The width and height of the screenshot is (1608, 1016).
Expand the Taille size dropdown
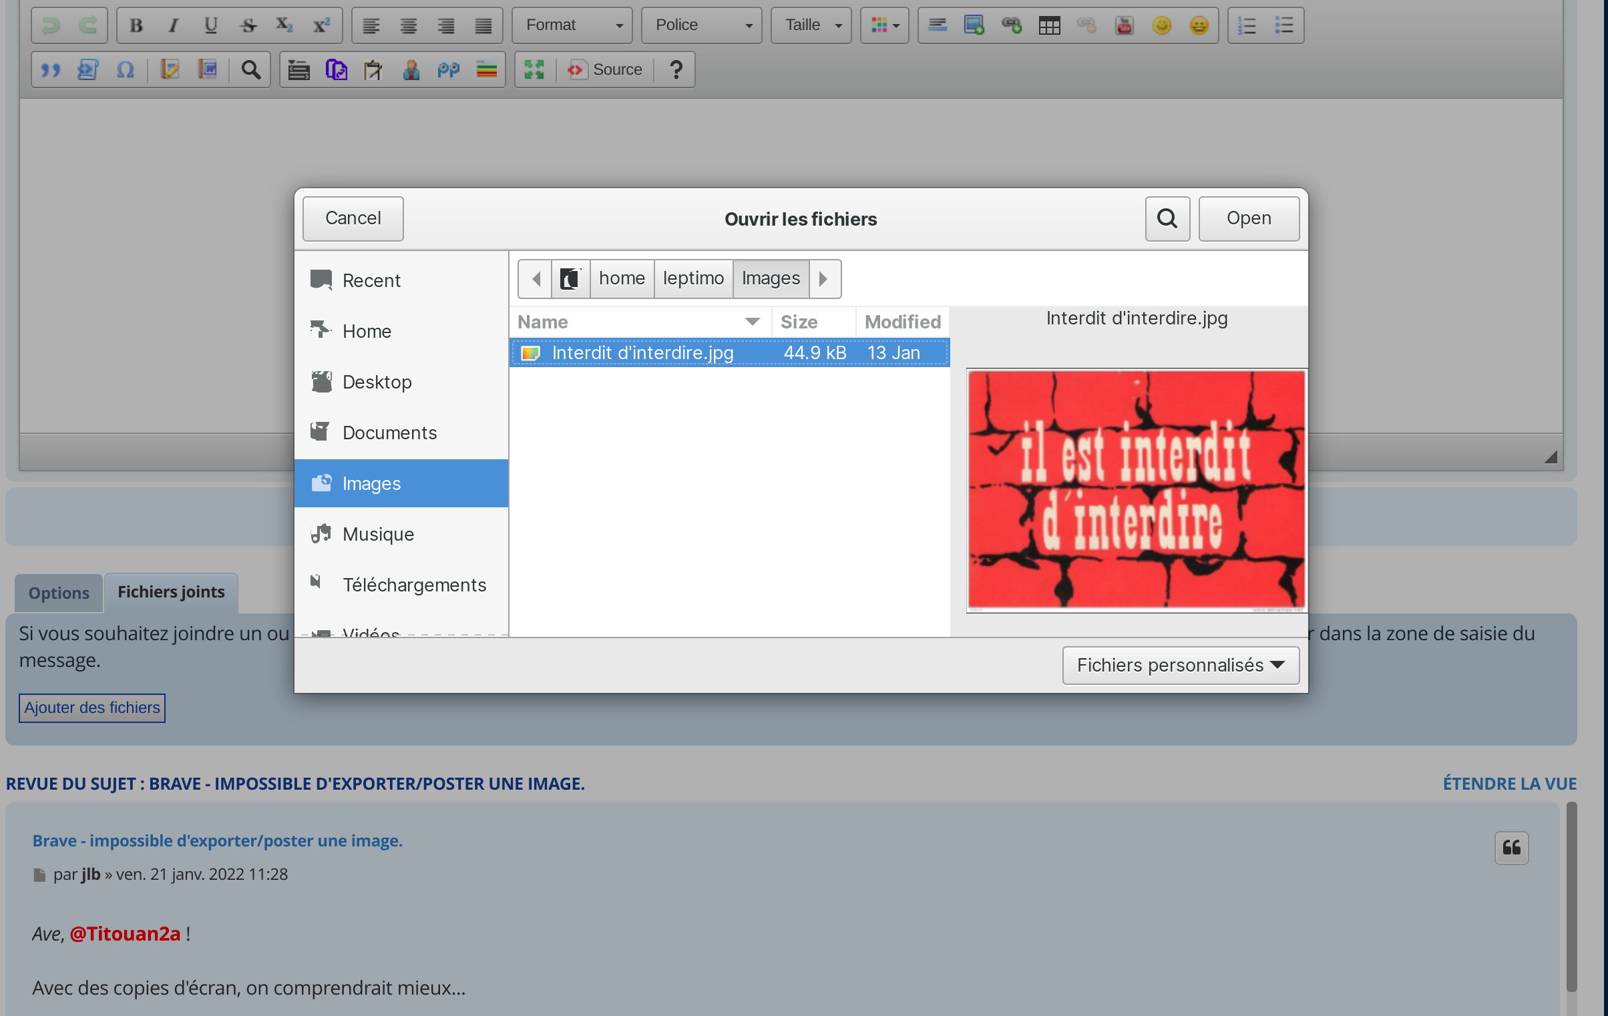coord(811,25)
